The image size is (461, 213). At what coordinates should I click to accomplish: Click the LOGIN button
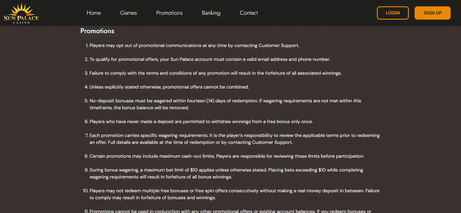393,13
